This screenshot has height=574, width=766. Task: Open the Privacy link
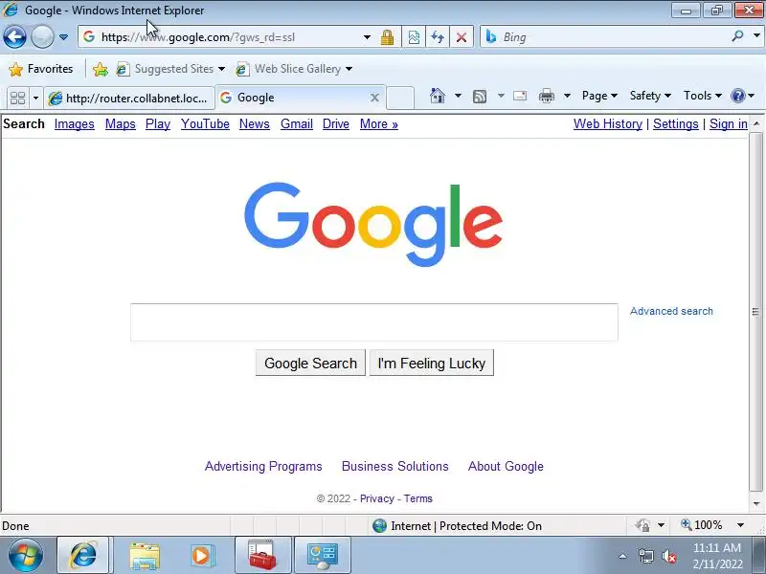point(376,498)
